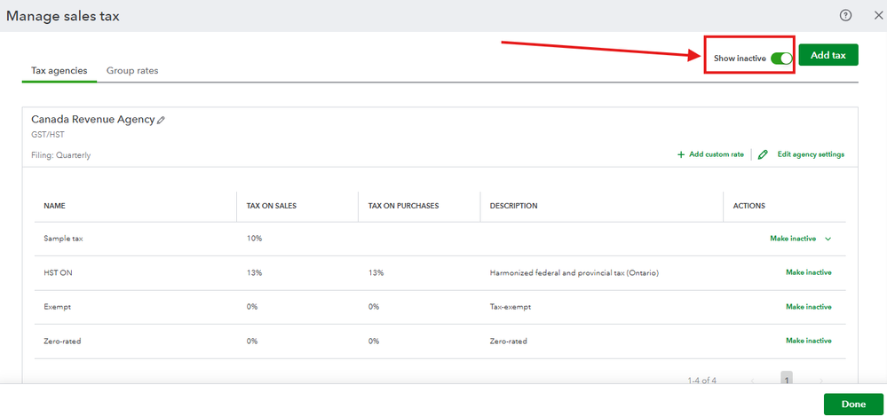Toggle the Show inactive switch
Screen dimensions: 887x416
point(781,59)
